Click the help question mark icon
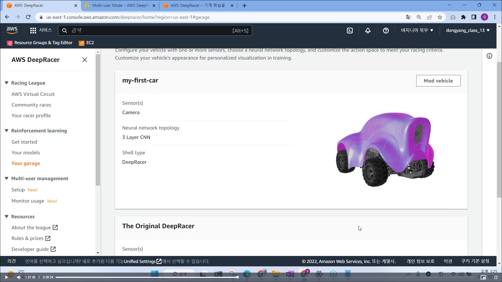This screenshot has width=502, height=282. (x=386, y=31)
